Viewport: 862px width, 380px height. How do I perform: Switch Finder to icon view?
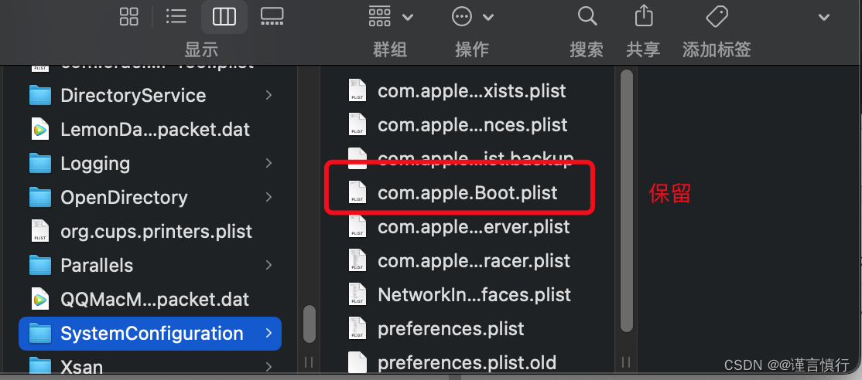pyautogui.click(x=129, y=17)
